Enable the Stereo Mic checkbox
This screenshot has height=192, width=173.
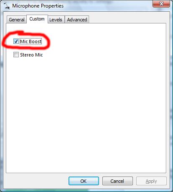pyautogui.click(x=16, y=55)
